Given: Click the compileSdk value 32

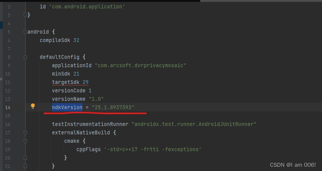Looking at the screenshot, I should coord(76,40).
